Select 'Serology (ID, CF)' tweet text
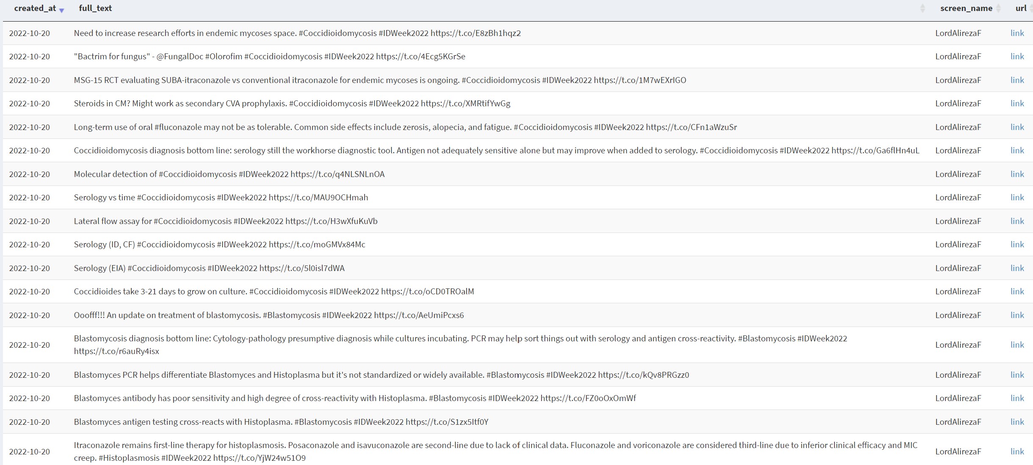This screenshot has height=465, width=1033. [219, 244]
